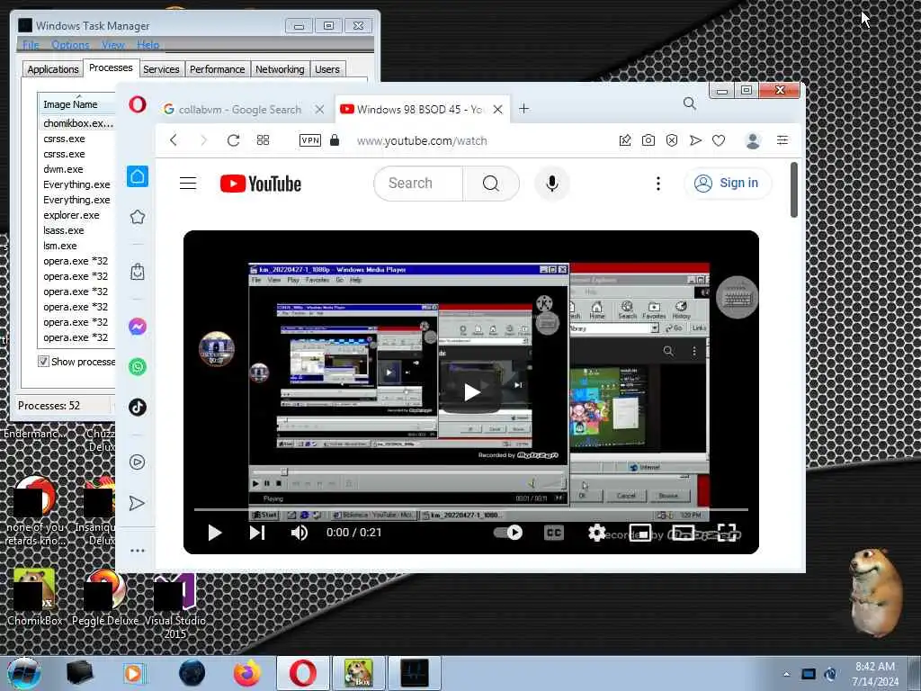Viewport: 921px width, 691px height.
Task: Click the YouTube search input field
Action: coord(418,184)
